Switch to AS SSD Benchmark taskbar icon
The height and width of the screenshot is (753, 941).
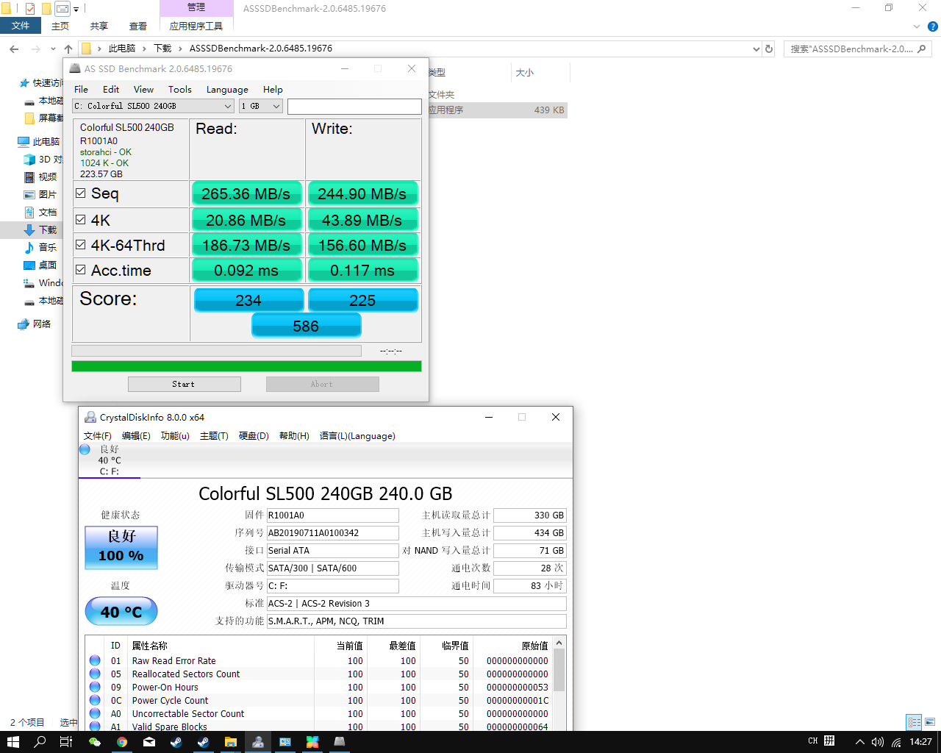[x=340, y=742]
